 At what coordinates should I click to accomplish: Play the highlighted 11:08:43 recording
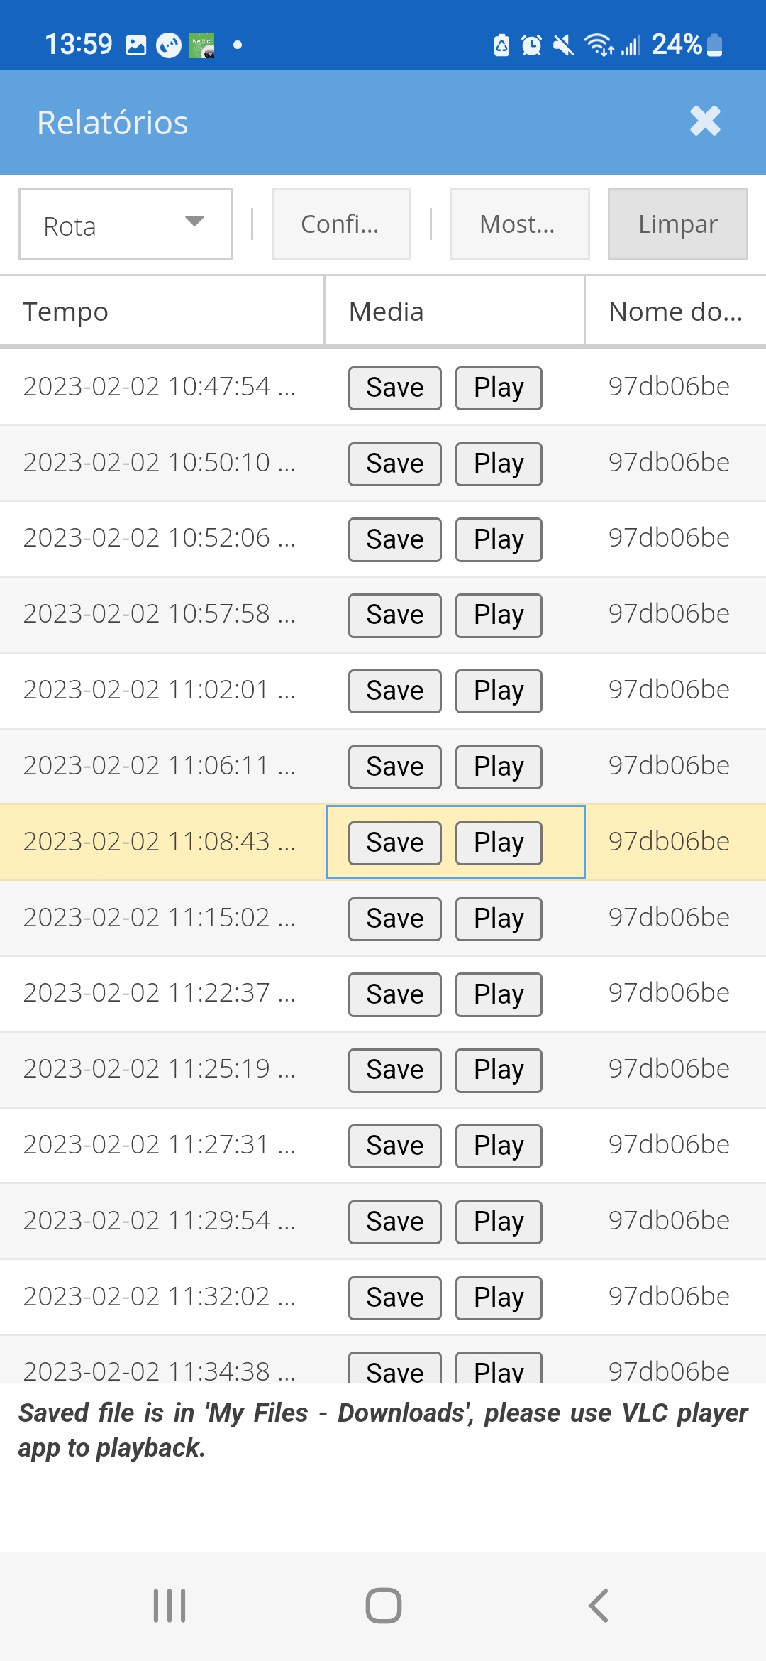[x=499, y=843]
